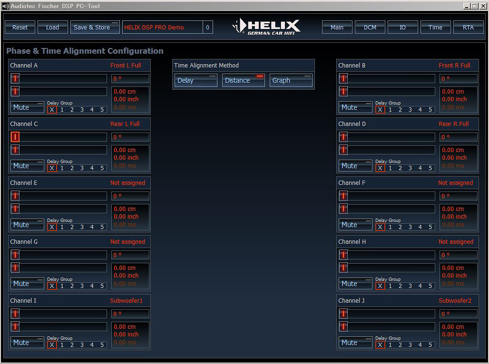Click the speaker icon in the title bar
Image resolution: width=489 pixels, height=364 pixels.
point(5,6)
